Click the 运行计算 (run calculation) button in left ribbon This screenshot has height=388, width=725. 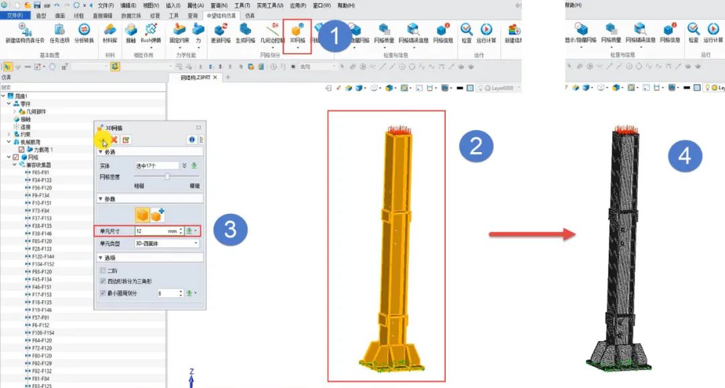(x=486, y=32)
